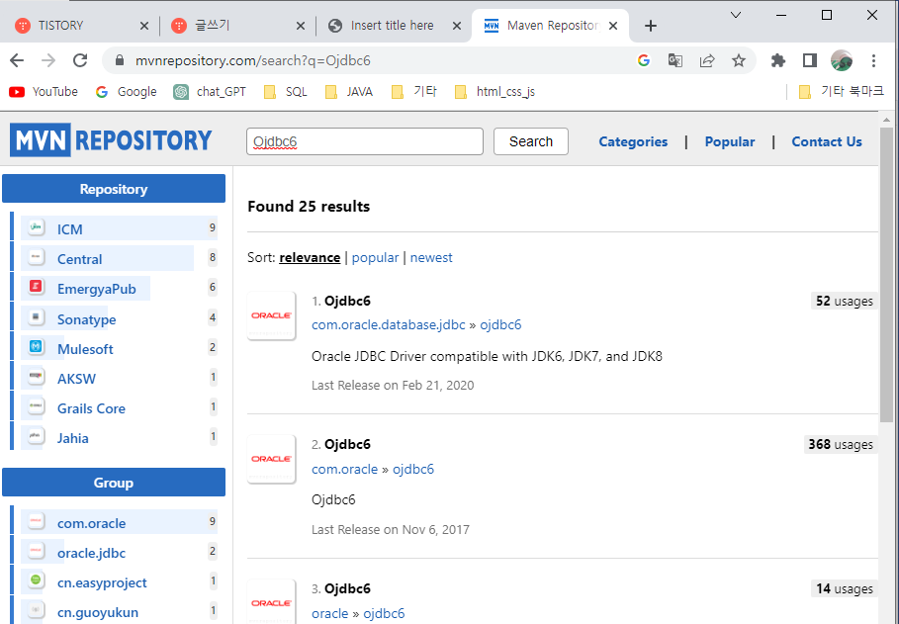Screen dimensions: 899x624
Task: Click the MVN Repository logo
Action: 111,140
